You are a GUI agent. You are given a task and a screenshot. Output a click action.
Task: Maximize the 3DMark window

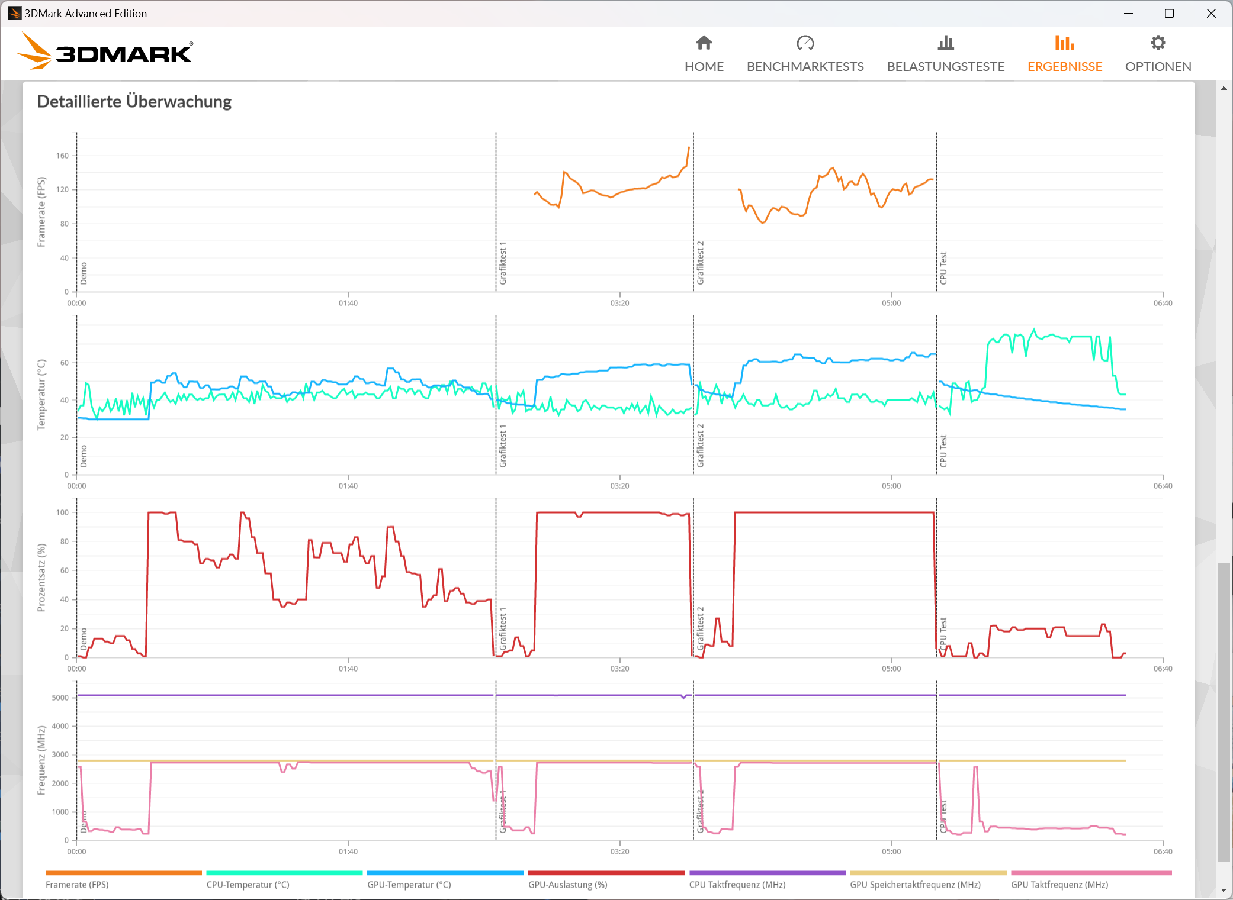point(1169,13)
